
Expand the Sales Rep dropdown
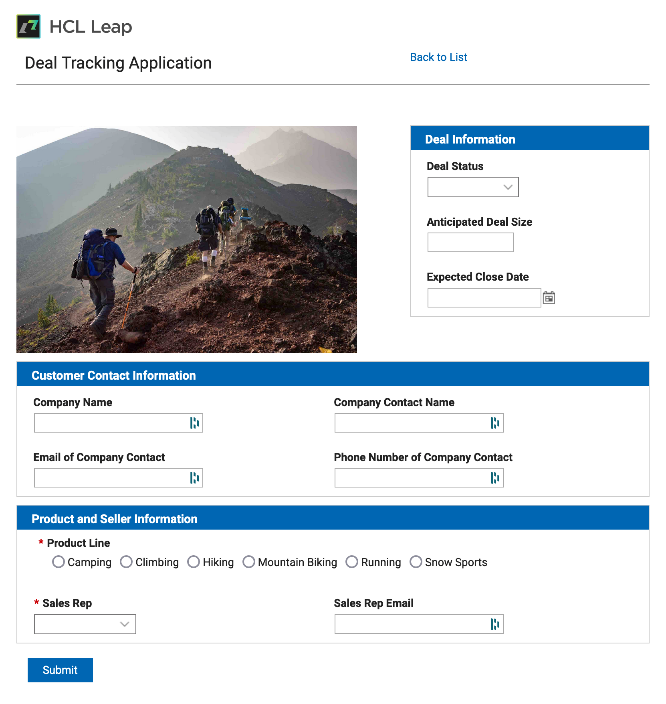point(85,624)
